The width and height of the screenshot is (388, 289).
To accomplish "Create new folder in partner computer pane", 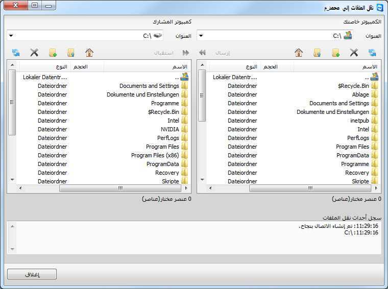I will point(53,53).
